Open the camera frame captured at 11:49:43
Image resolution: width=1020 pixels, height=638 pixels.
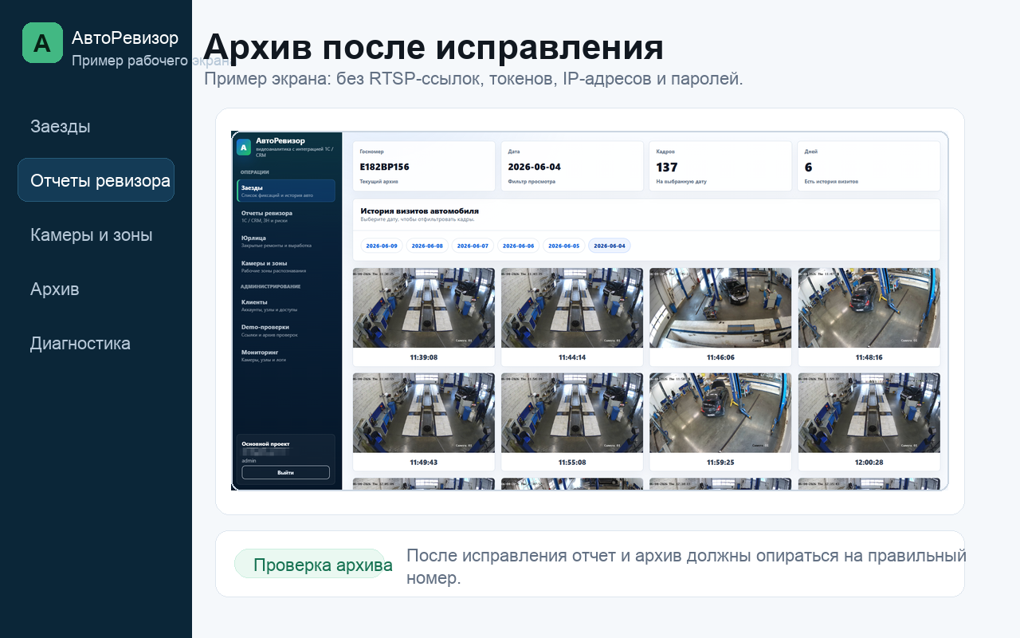424,422
